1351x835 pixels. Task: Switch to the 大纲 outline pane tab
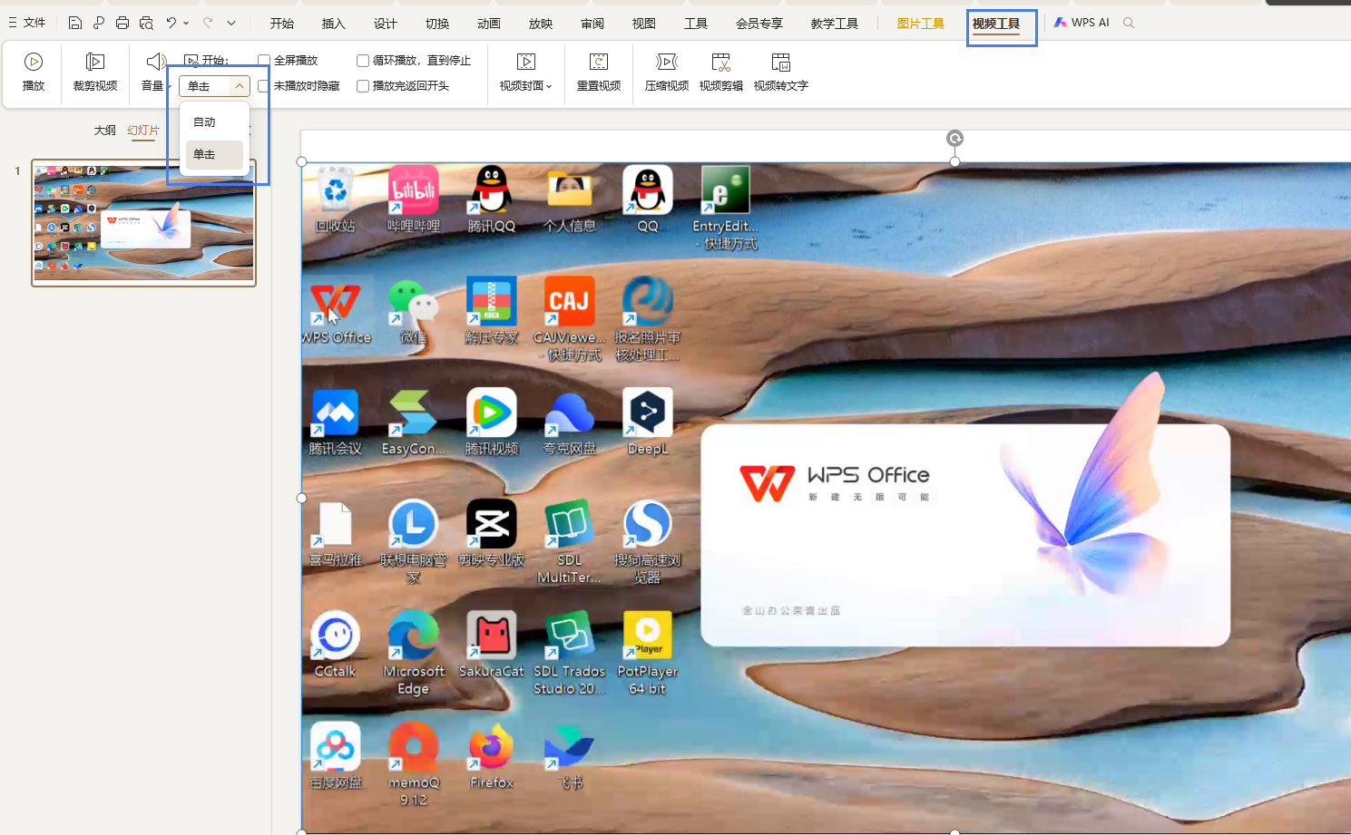point(105,131)
